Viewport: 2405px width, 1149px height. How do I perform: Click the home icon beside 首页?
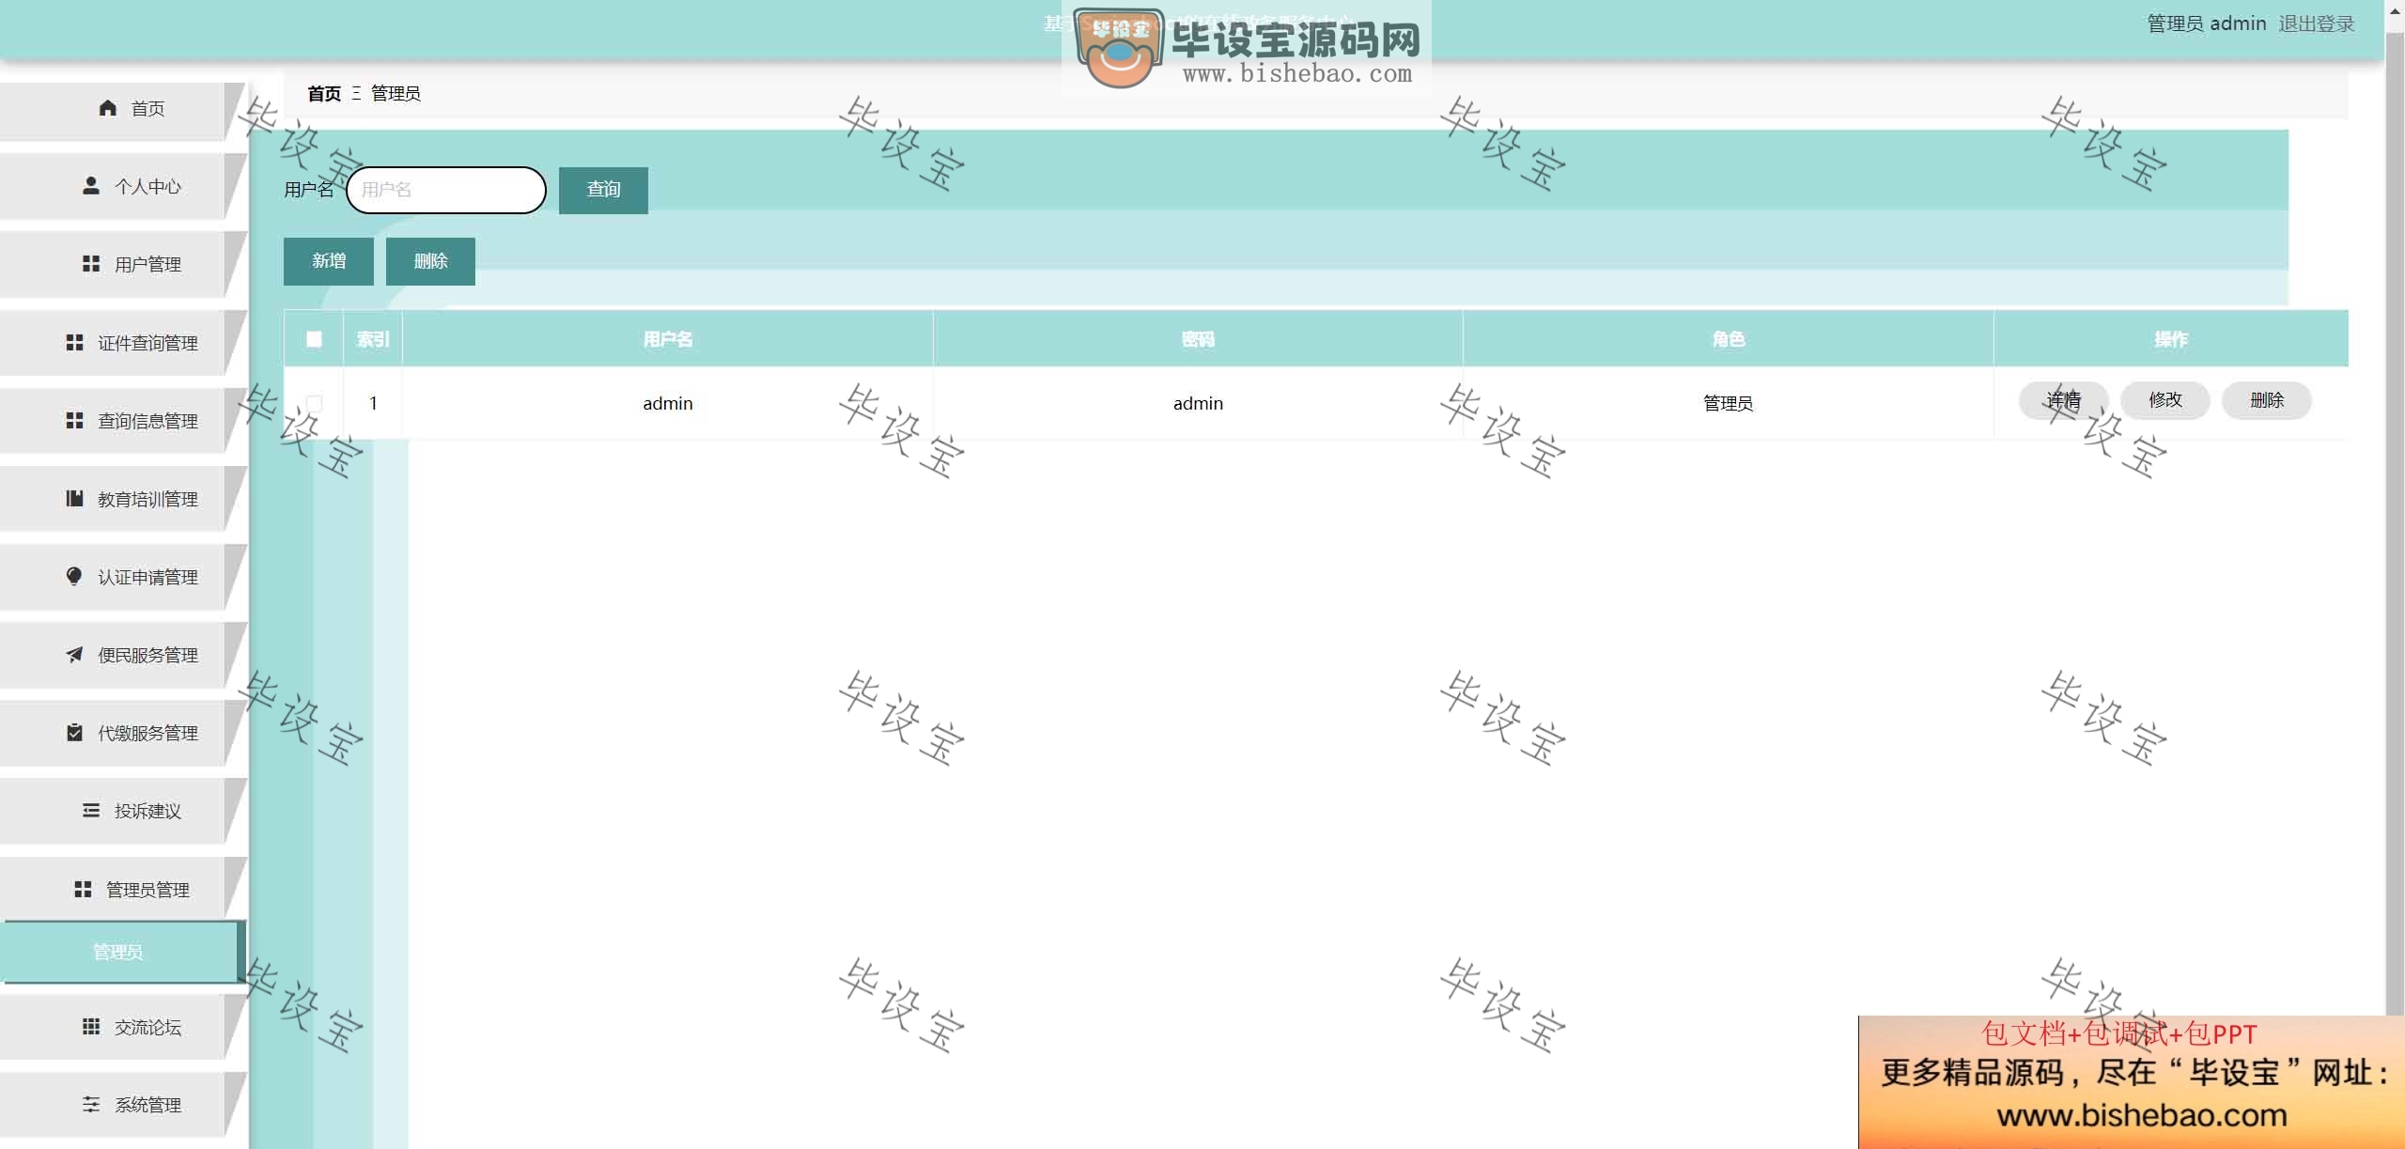tap(108, 108)
